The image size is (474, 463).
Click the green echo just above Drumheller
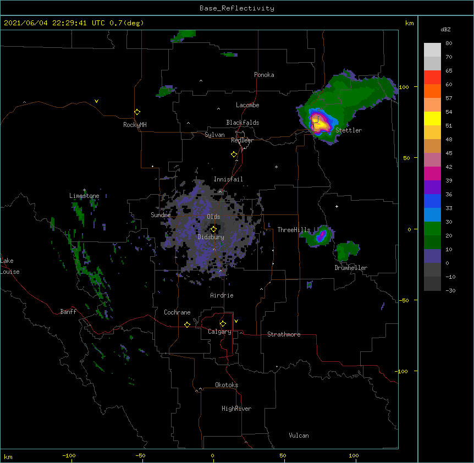point(347,251)
